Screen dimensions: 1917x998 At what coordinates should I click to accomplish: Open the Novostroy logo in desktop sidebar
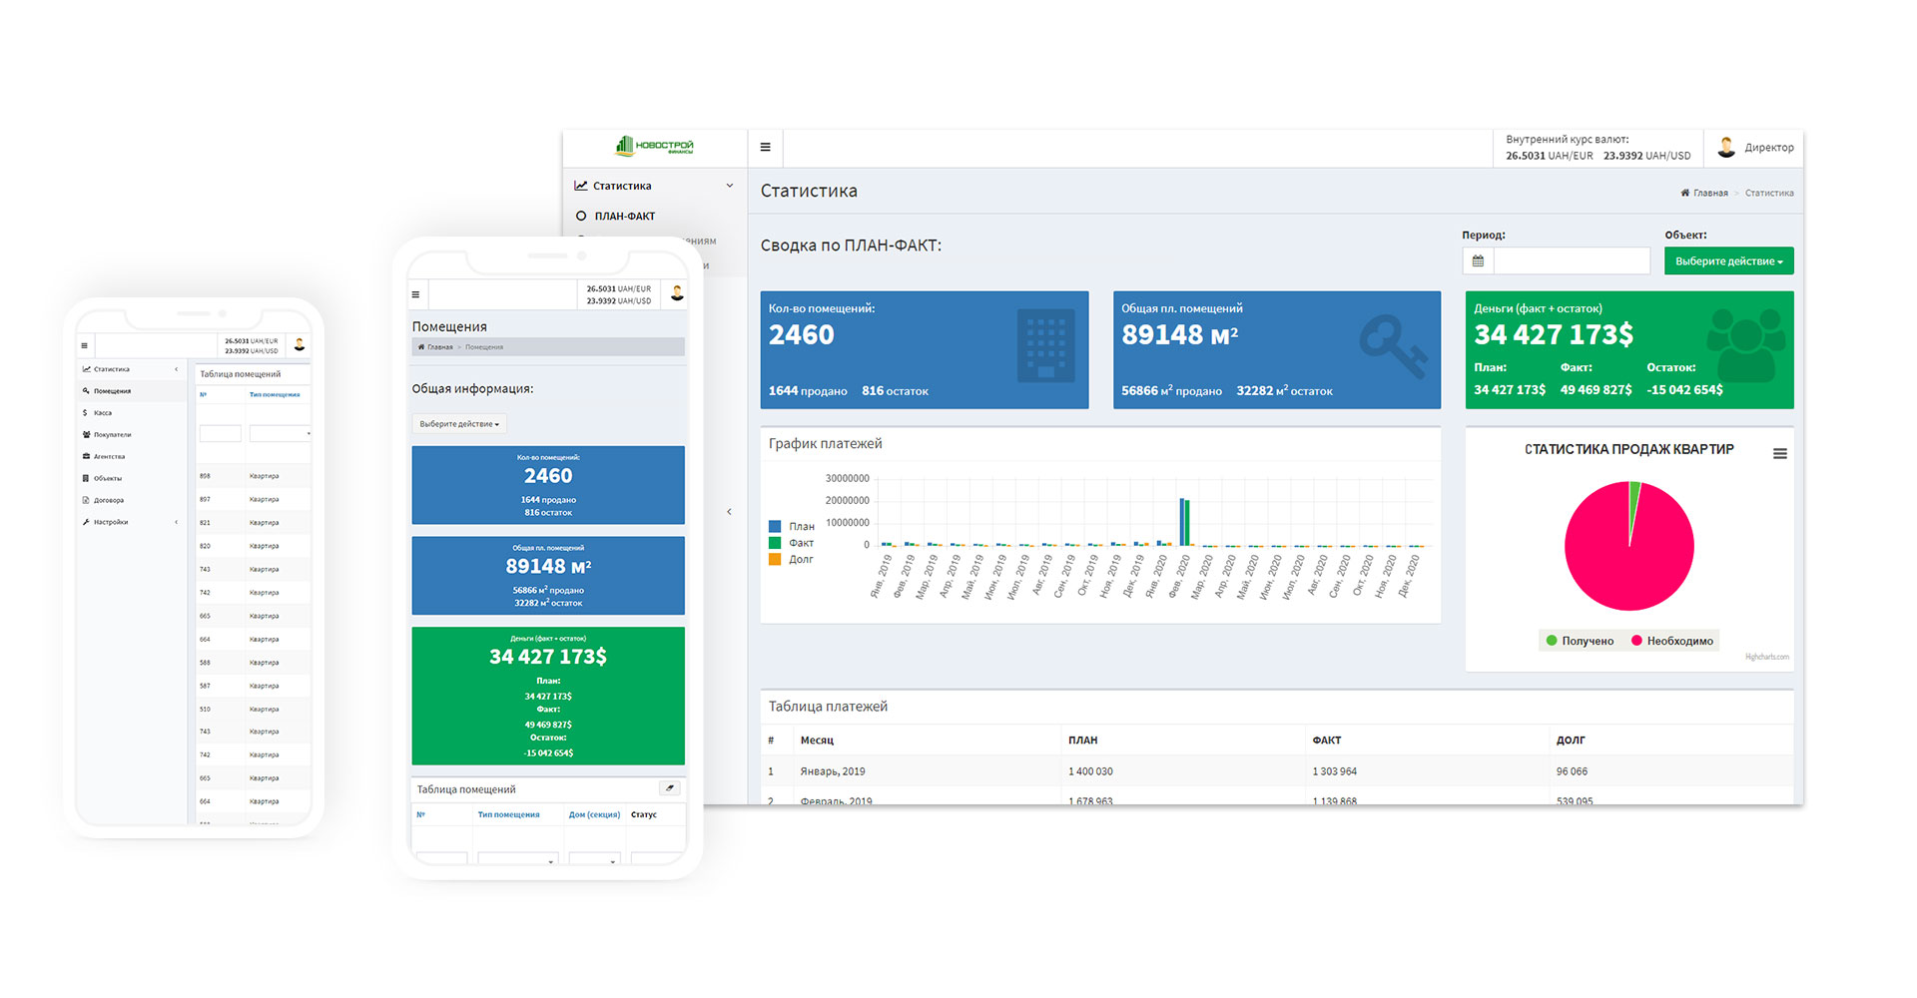point(654,146)
